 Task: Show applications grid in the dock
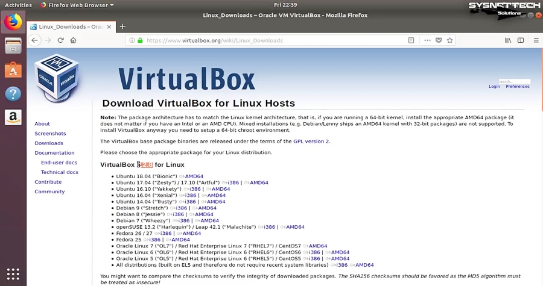[13, 273]
